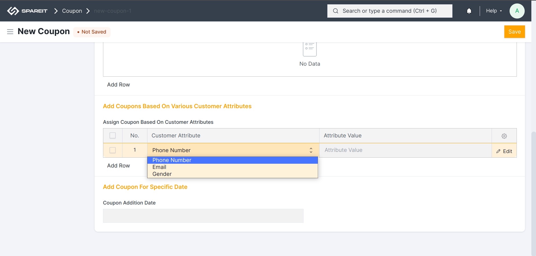This screenshot has width=536, height=256.
Task: Choose Gender from attribute options
Action: 162,174
